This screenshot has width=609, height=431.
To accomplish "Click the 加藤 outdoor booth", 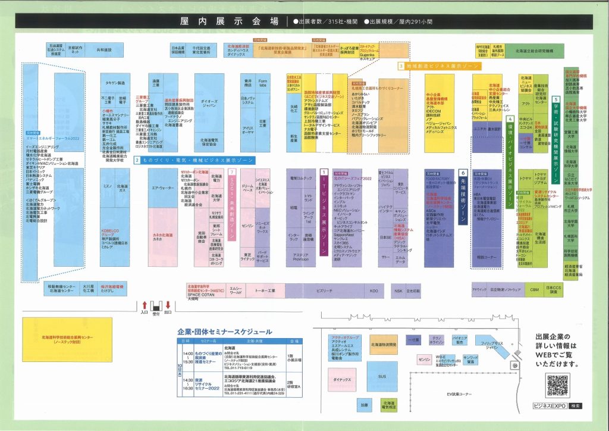I will [x=365, y=405].
